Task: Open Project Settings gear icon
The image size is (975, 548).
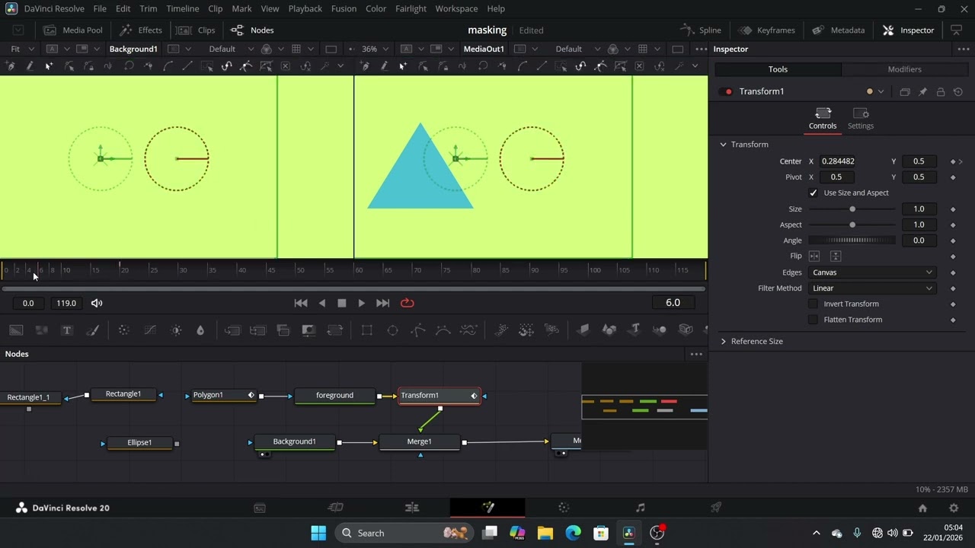Action: 954,508
